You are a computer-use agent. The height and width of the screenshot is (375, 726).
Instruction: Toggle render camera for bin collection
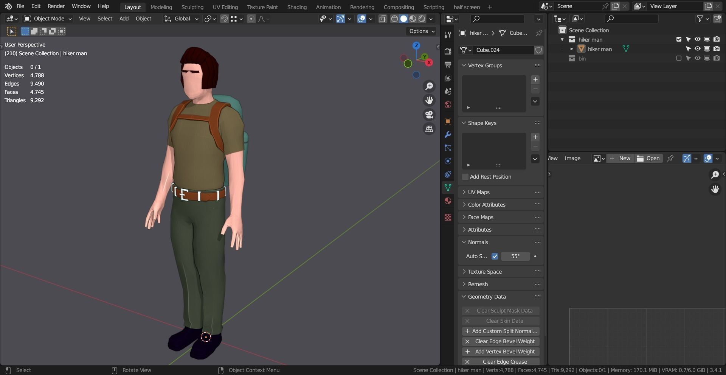click(717, 58)
